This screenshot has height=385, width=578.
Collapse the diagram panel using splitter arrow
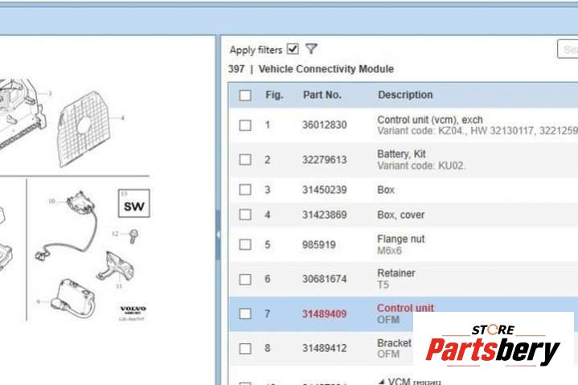click(218, 233)
